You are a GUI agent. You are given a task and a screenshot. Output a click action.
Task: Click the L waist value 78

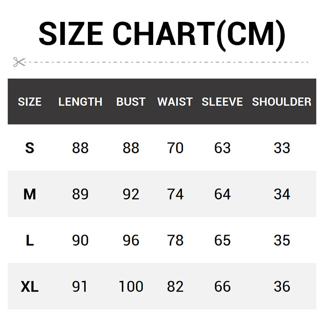pos(175,241)
